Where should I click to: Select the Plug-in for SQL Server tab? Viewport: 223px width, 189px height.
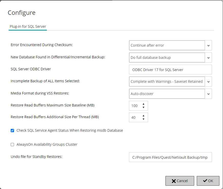[x=28, y=26]
